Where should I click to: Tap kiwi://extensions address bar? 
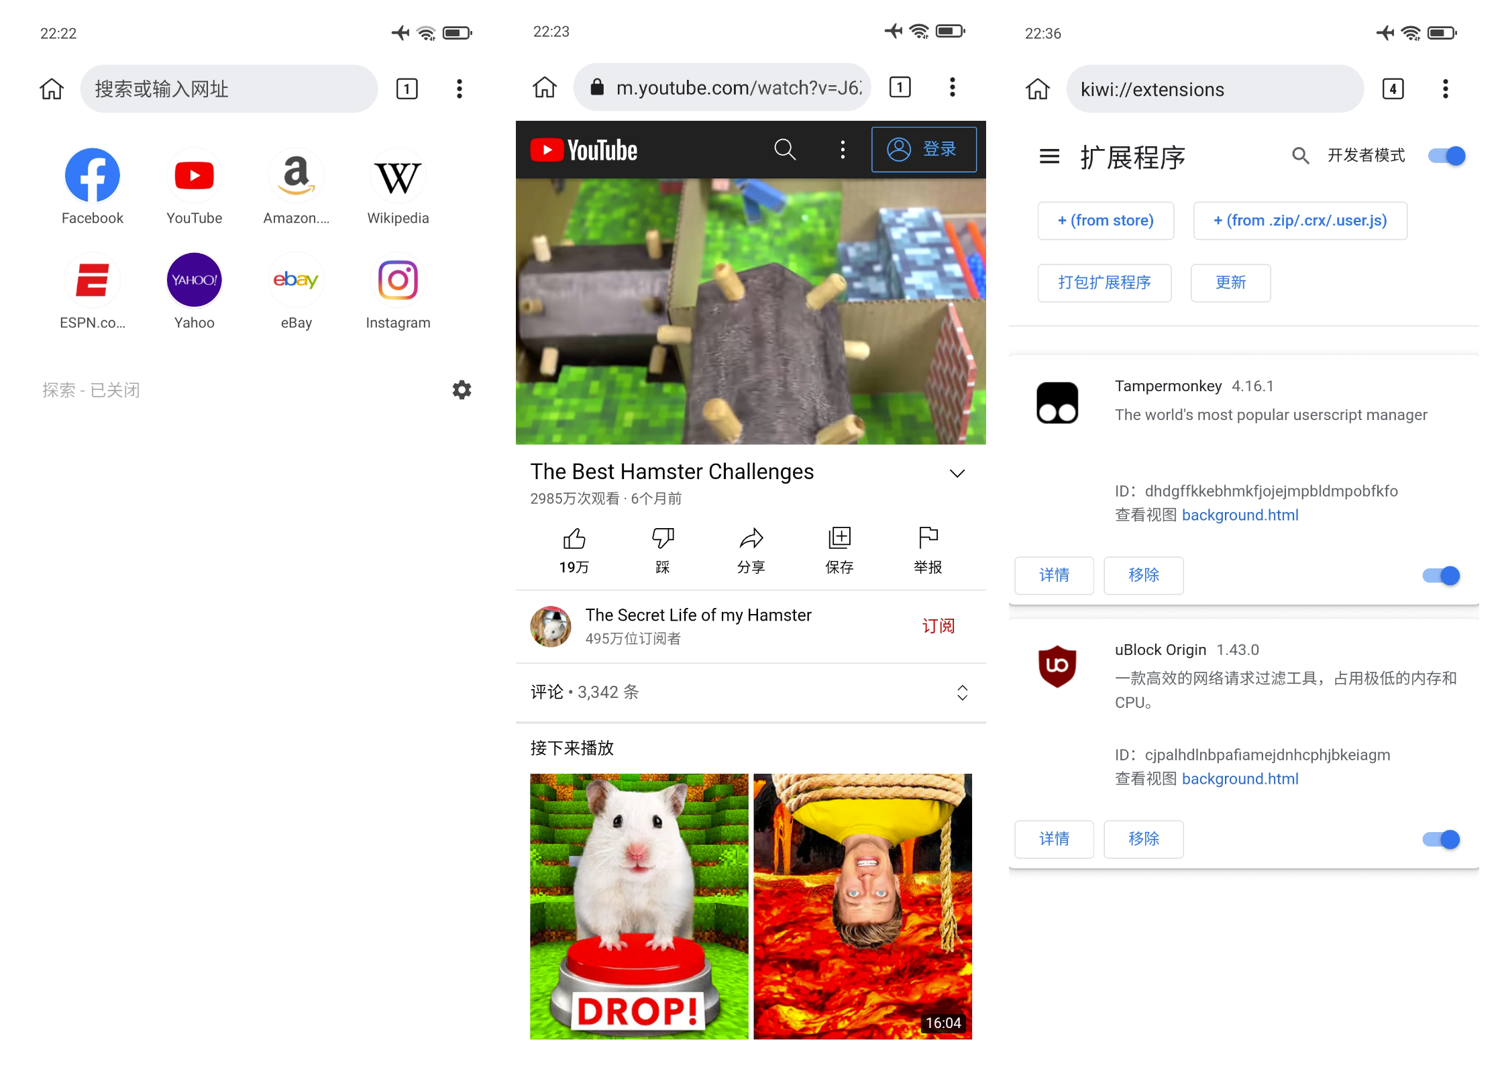[1215, 89]
